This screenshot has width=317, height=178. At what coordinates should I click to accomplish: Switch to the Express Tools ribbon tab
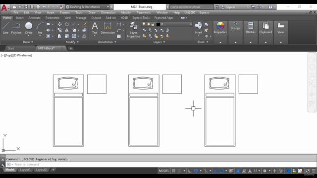pos(141,18)
